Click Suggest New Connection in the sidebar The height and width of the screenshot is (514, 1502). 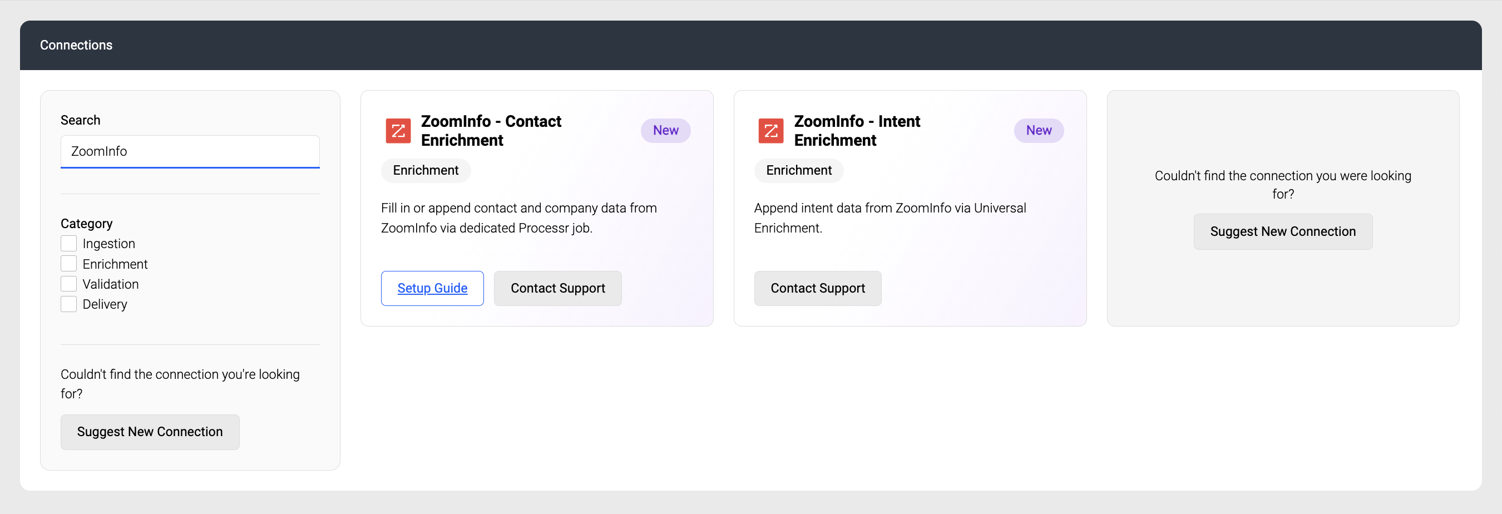coord(150,432)
